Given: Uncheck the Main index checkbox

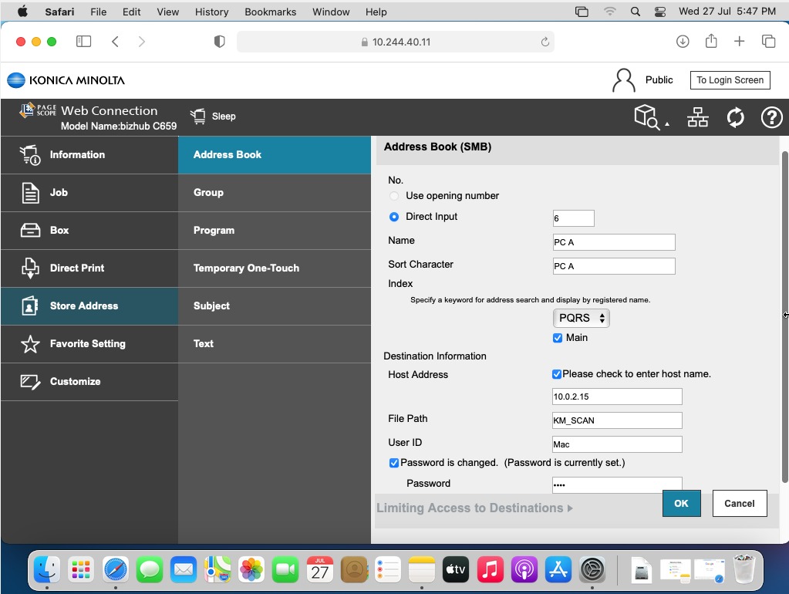Looking at the screenshot, I should 558,338.
